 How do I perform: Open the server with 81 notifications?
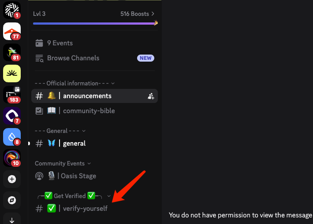click(12, 52)
